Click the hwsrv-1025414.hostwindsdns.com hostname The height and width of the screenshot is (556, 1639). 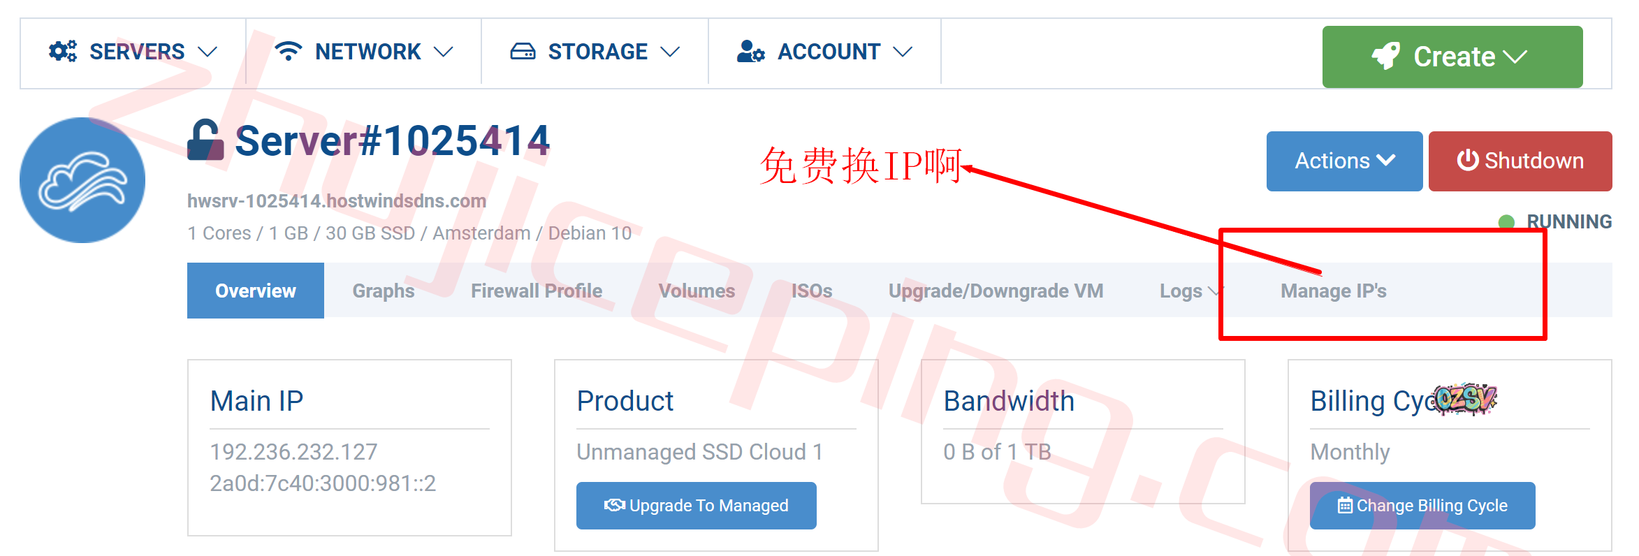point(337,201)
